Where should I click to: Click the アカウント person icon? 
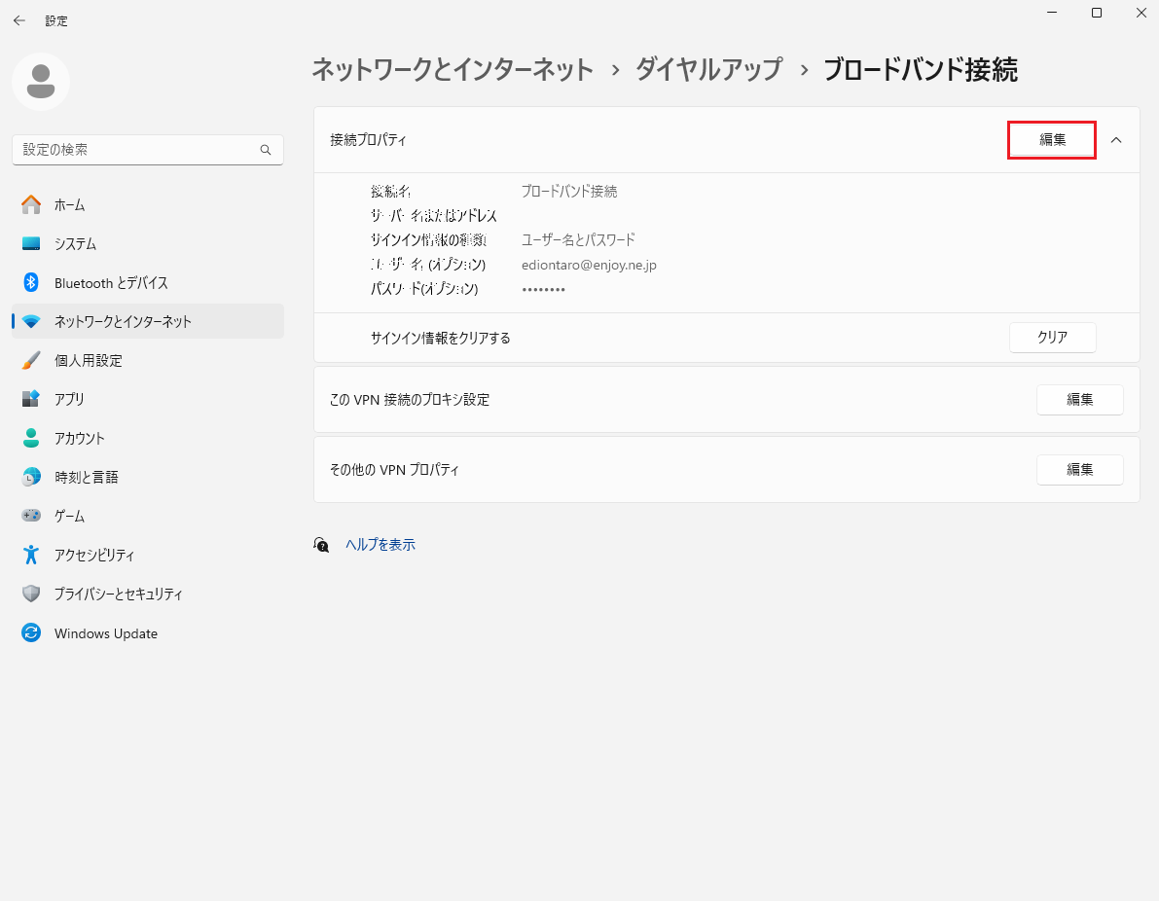[x=31, y=438]
